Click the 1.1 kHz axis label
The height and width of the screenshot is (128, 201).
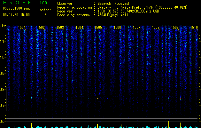[3, 42]
